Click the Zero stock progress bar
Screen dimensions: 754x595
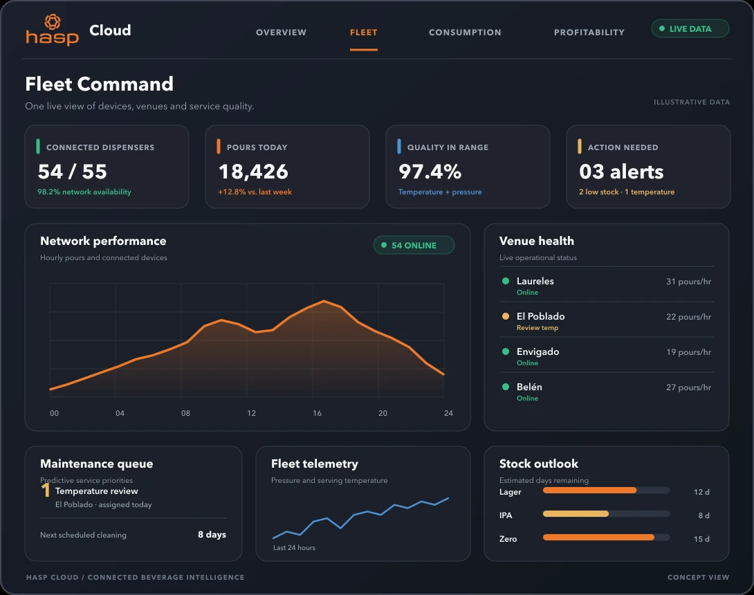(606, 538)
